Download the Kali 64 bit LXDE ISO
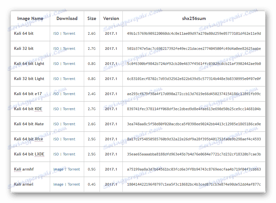 click(56, 154)
